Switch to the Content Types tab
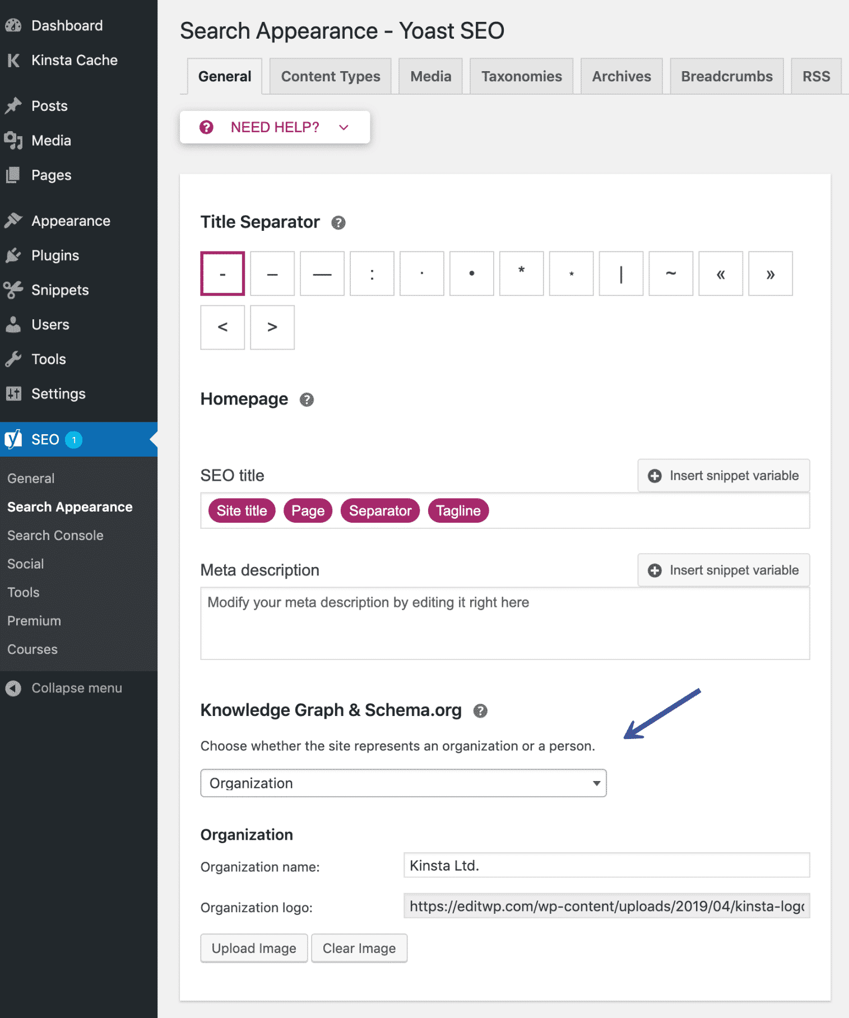This screenshot has width=849, height=1018. (x=331, y=76)
